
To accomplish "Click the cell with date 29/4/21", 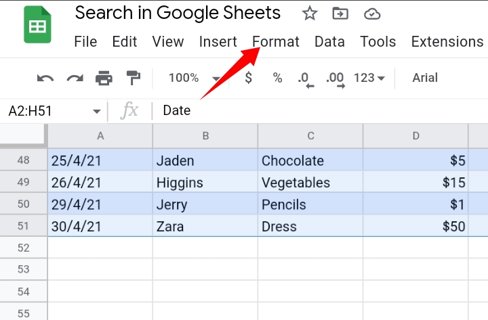I will point(100,204).
